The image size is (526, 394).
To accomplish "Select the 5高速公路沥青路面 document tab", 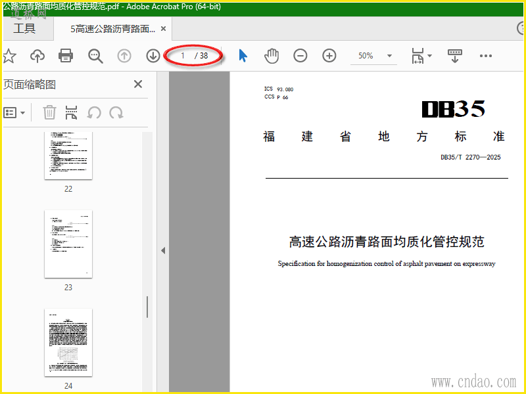I will (x=112, y=29).
